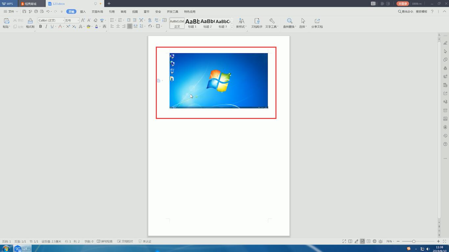Switch to Page Layout (页面布局) tab
The height and width of the screenshot is (252, 449).
[x=97, y=11]
